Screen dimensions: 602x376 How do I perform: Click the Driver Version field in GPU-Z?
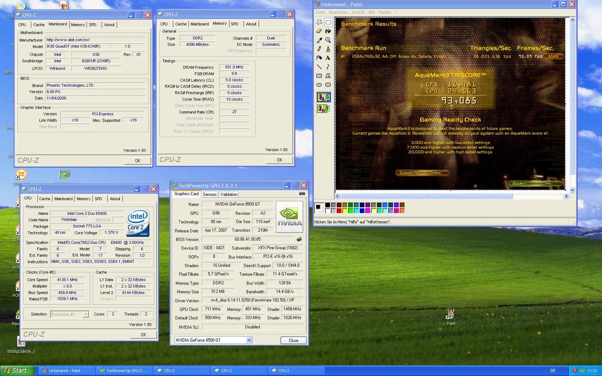pyautogui.click(x=252, y=300)
